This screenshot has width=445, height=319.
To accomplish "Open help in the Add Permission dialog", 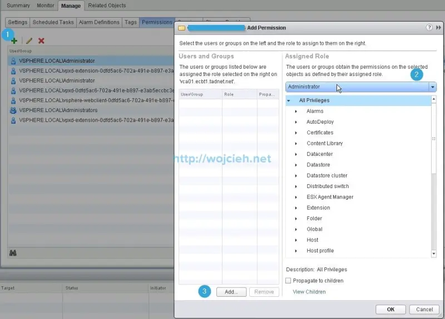I will (429, 27).
